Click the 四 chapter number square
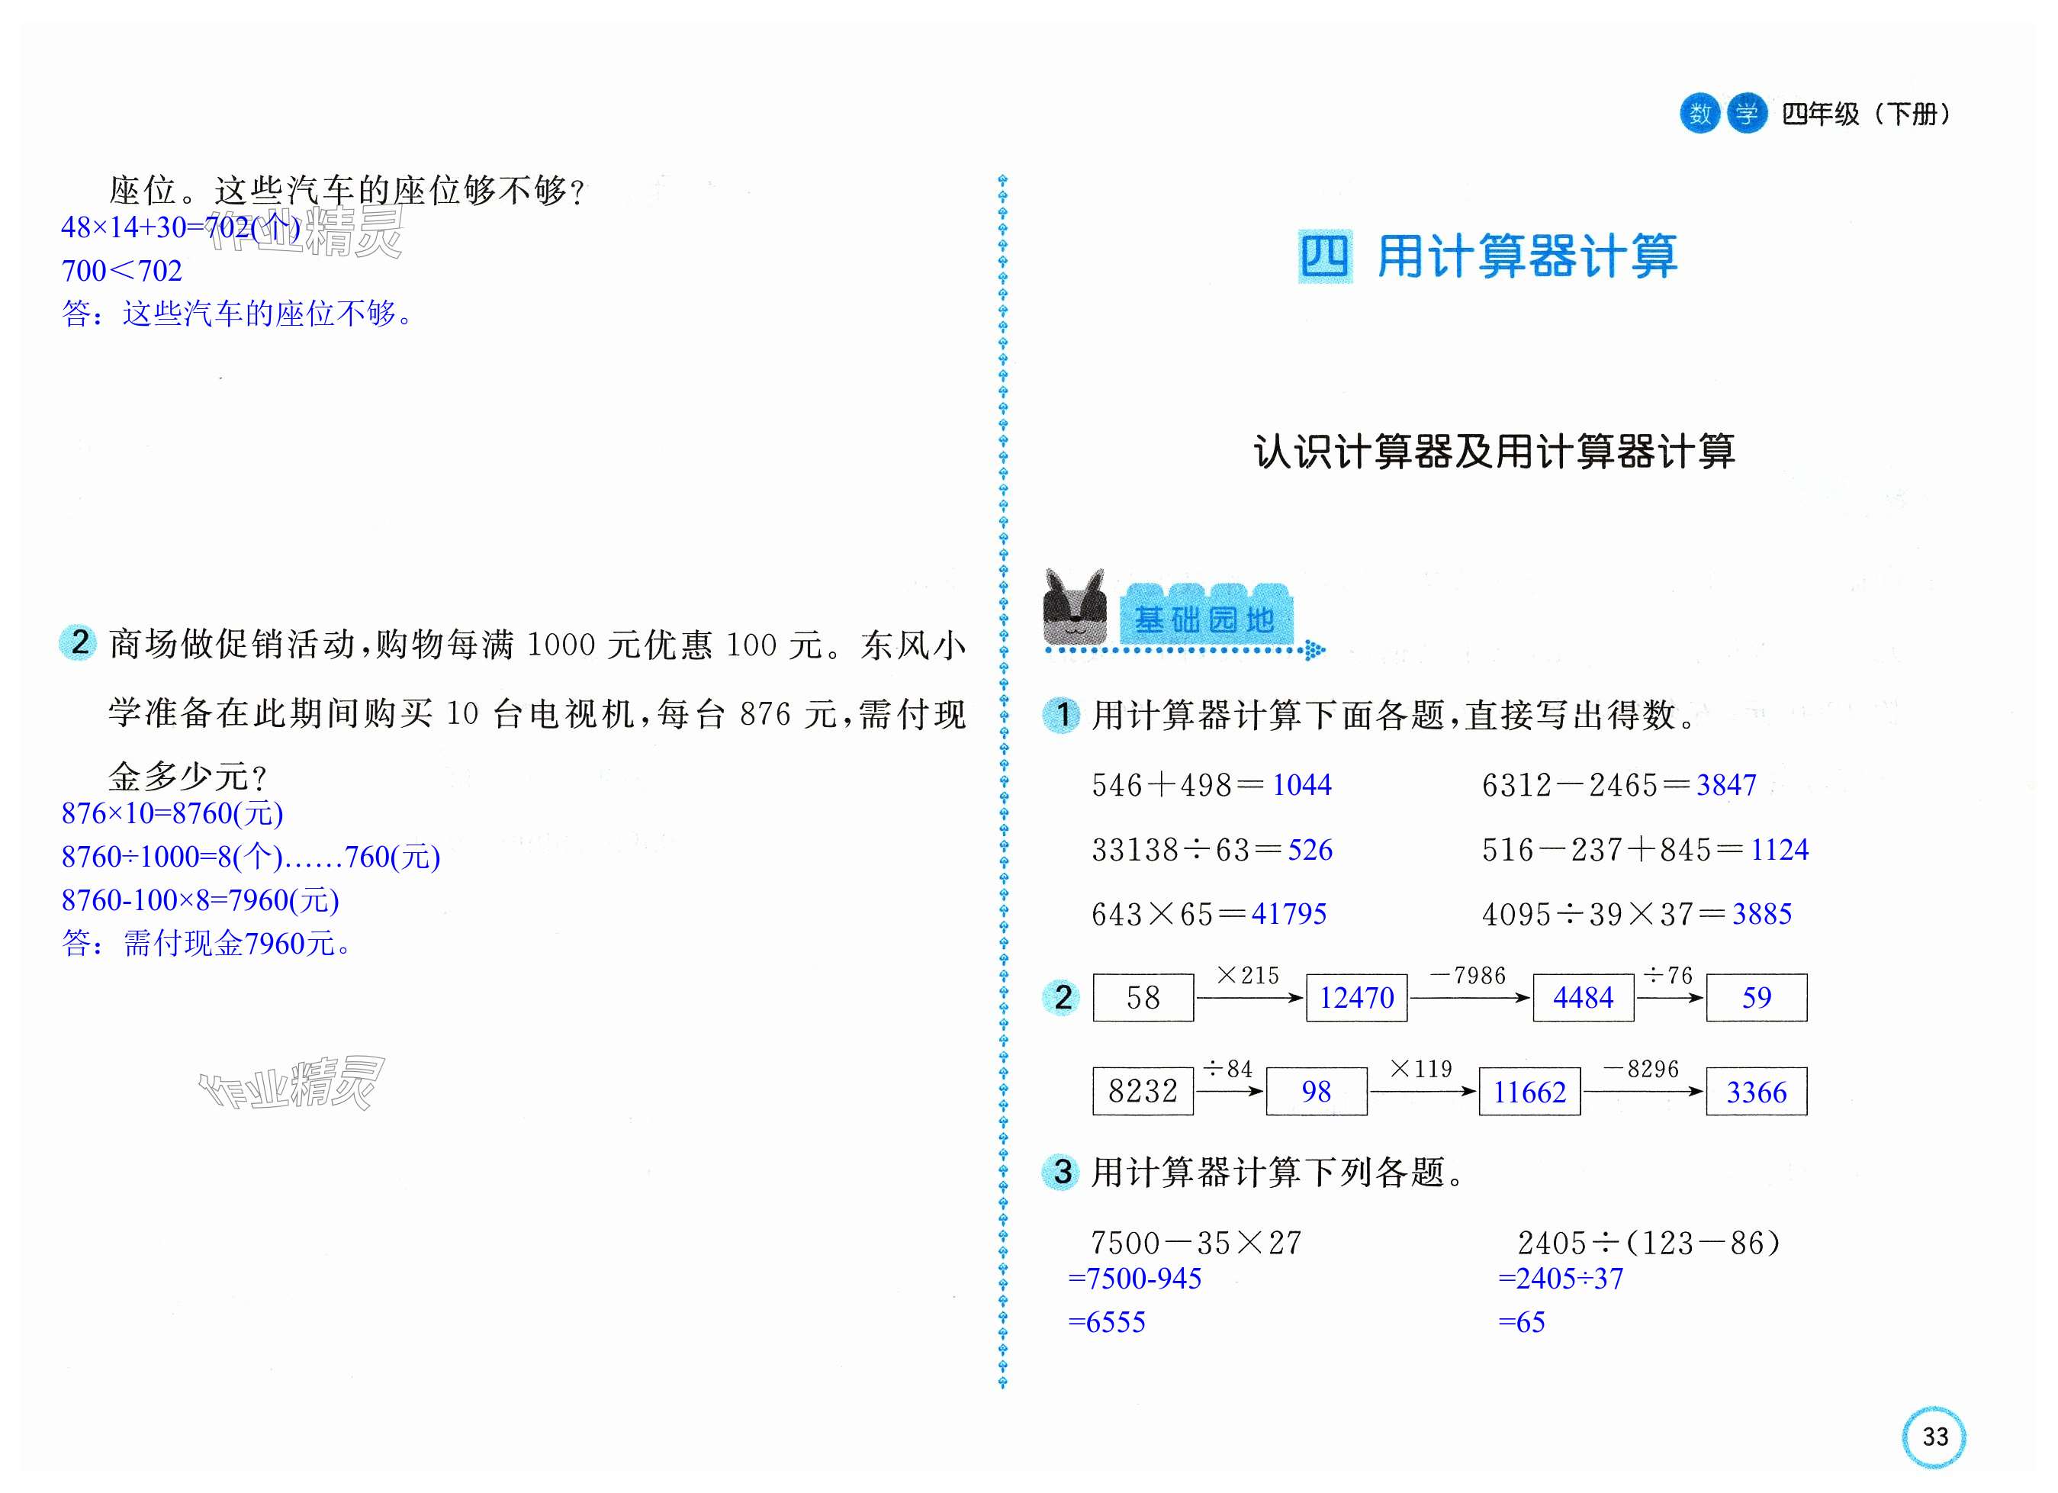Screen dimensions: 2058x1493 1325,256
